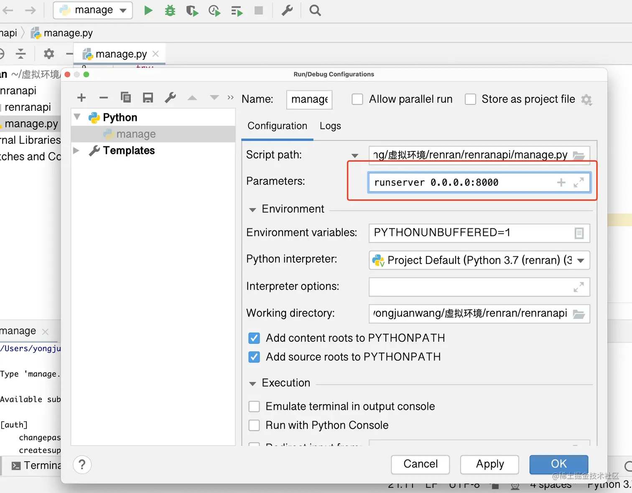Open the help question mark button
Screen dimensions: 632x493
pyautogui.click(x=82, y=465)
